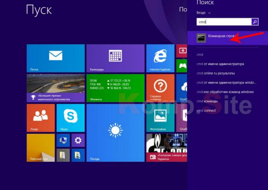
Task: Open the PC settings gear tile
Action: (x=78, y=140)
